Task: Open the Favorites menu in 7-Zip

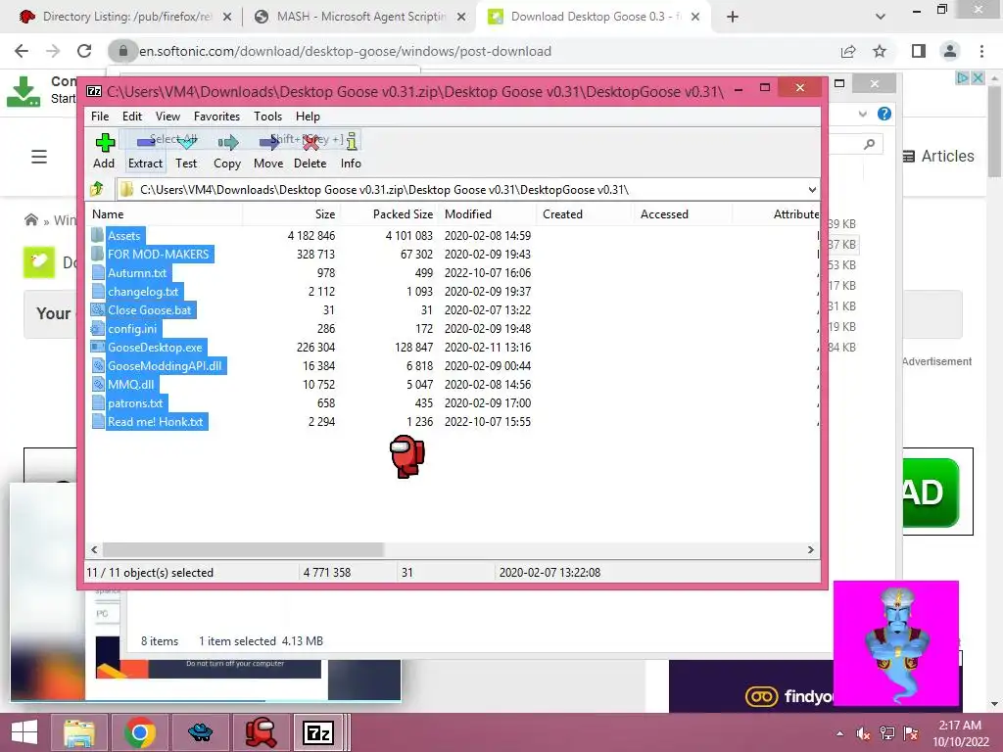Action: (x=216, y=117)
